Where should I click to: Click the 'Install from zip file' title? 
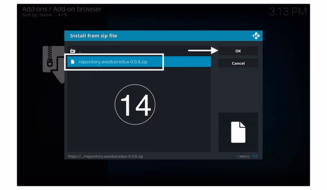(94, 36)
